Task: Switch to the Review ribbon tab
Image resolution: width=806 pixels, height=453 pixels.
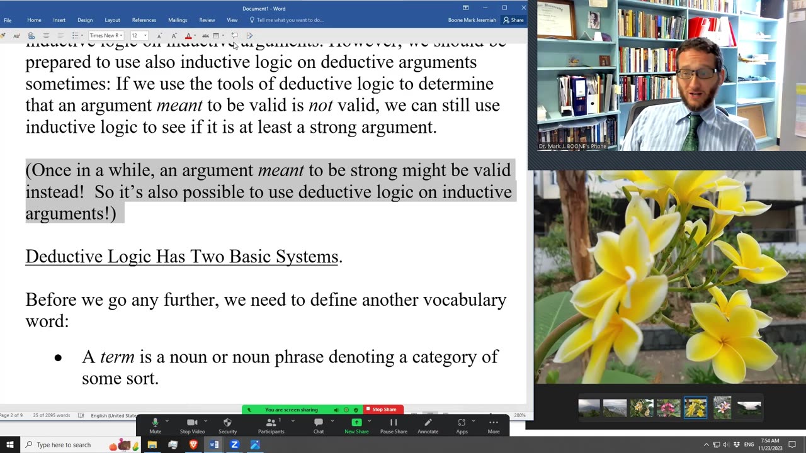Action: point(207,20)
